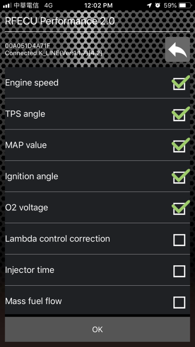Tap the location arrow status icon
The width and height of the screenshot is (195, 347).
coord(149,5)
